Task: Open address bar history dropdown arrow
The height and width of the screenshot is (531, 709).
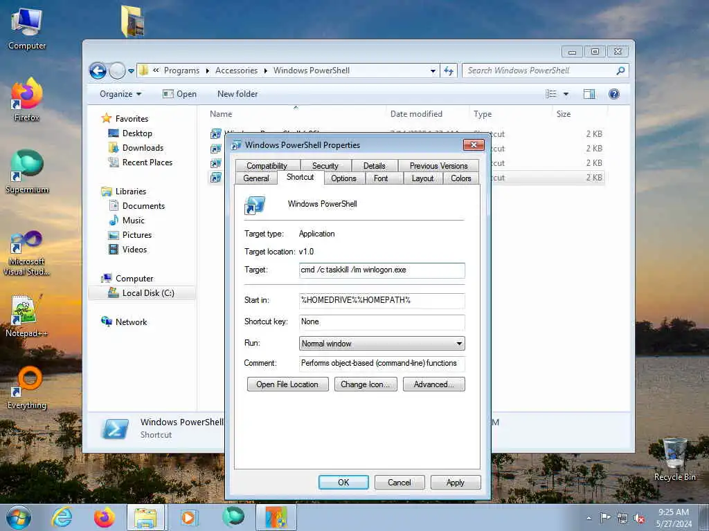Action: (433, 71)
